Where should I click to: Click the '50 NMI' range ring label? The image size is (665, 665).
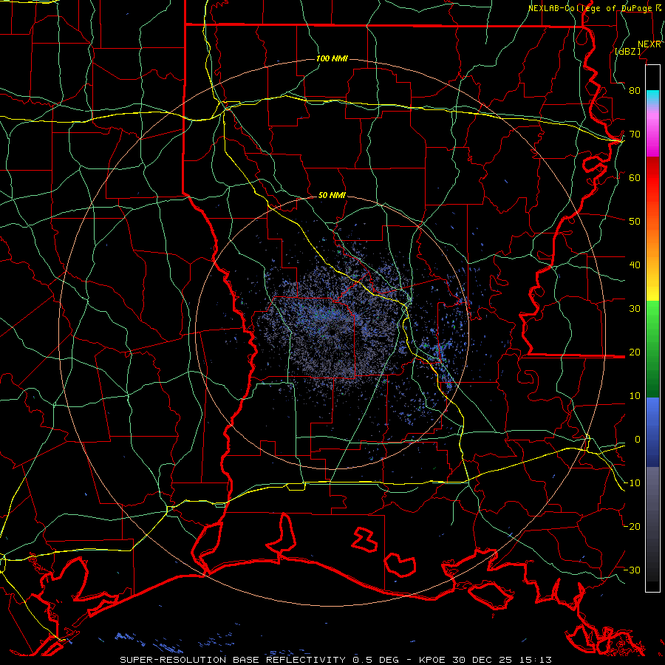pos(332,195)
